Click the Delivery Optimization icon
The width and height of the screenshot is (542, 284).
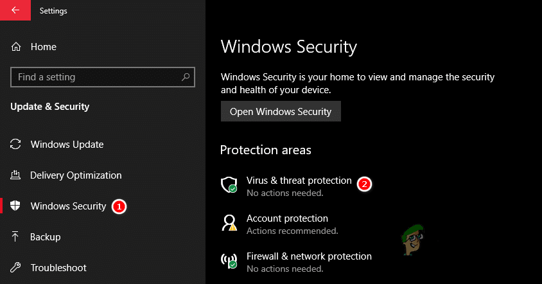coord(17,175)
